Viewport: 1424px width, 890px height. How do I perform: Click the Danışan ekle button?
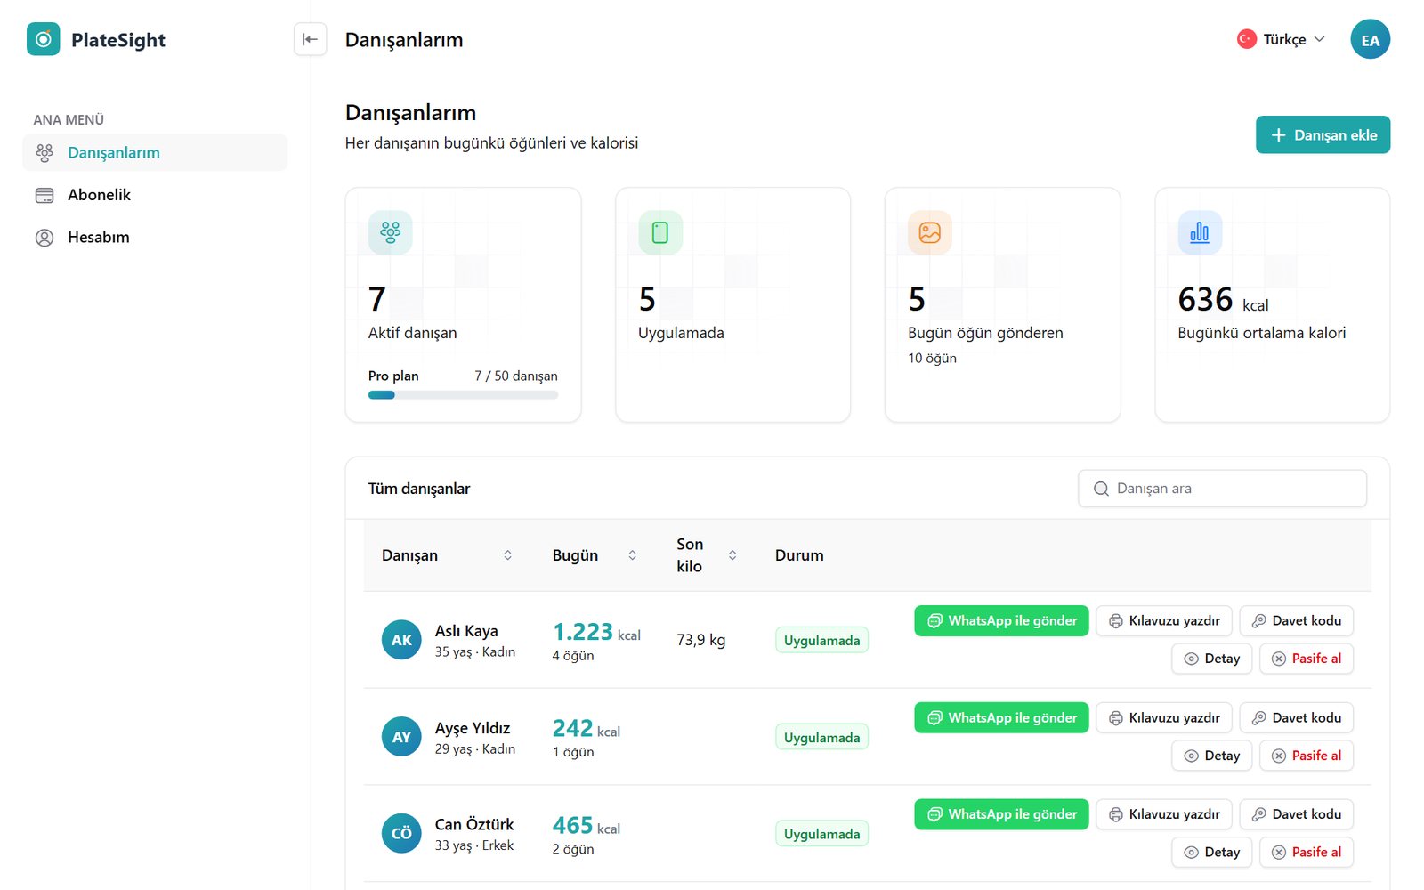(x=1323, y=135)
